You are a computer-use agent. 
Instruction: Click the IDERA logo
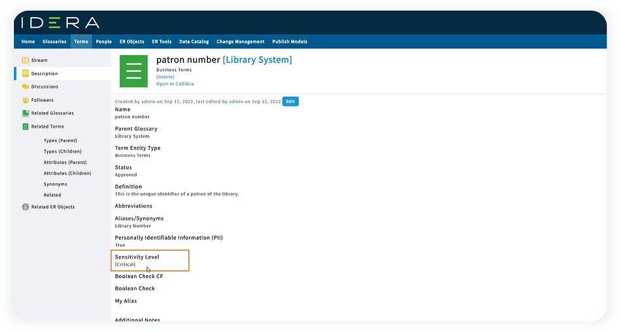[x=60, y=23]
